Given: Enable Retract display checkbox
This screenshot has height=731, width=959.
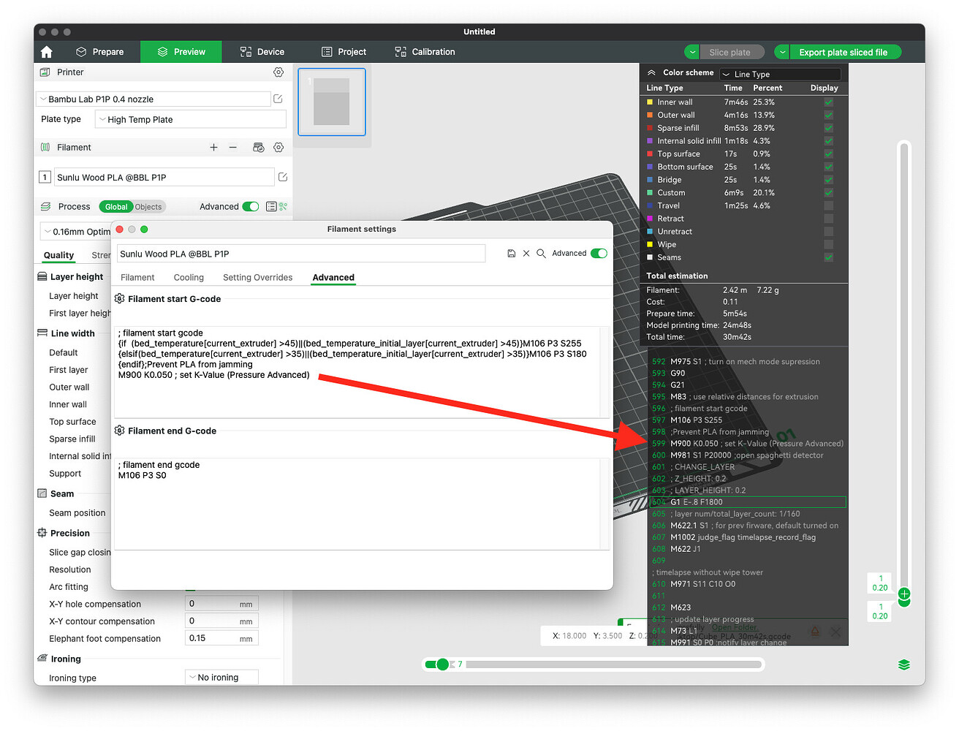Looking at the screenshot, I should [x=829, y=219].
